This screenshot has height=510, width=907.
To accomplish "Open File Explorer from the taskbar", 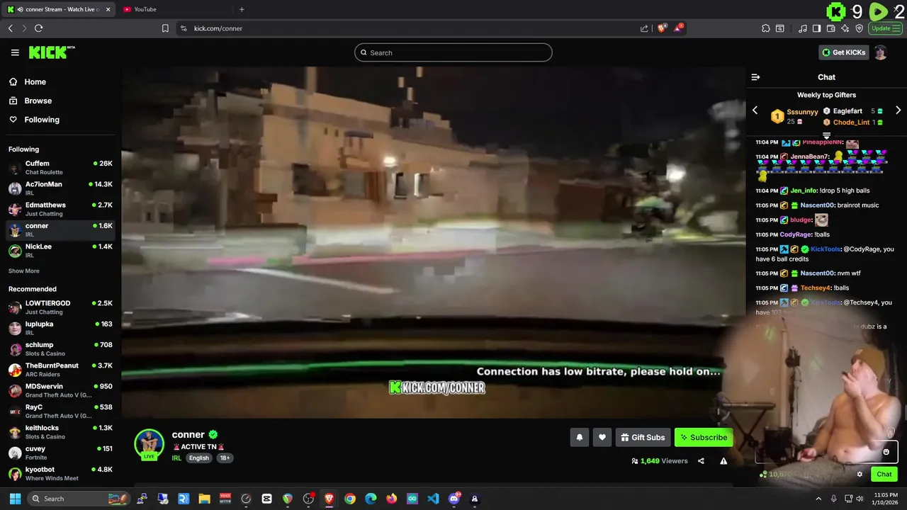I will pos(205,499).
